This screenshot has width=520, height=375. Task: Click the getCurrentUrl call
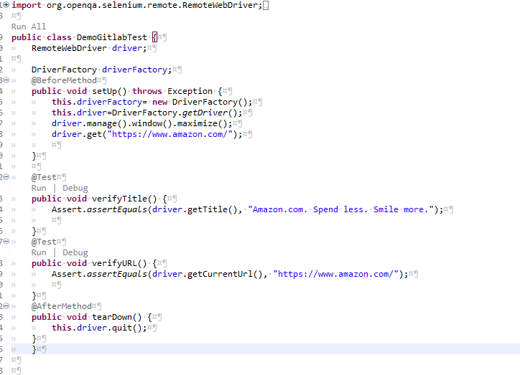click(x=220, y=274)
